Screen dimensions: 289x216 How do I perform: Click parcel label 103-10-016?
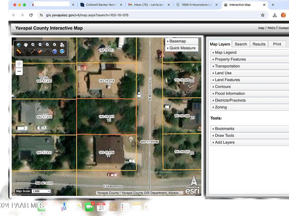[x=107, y=152]
